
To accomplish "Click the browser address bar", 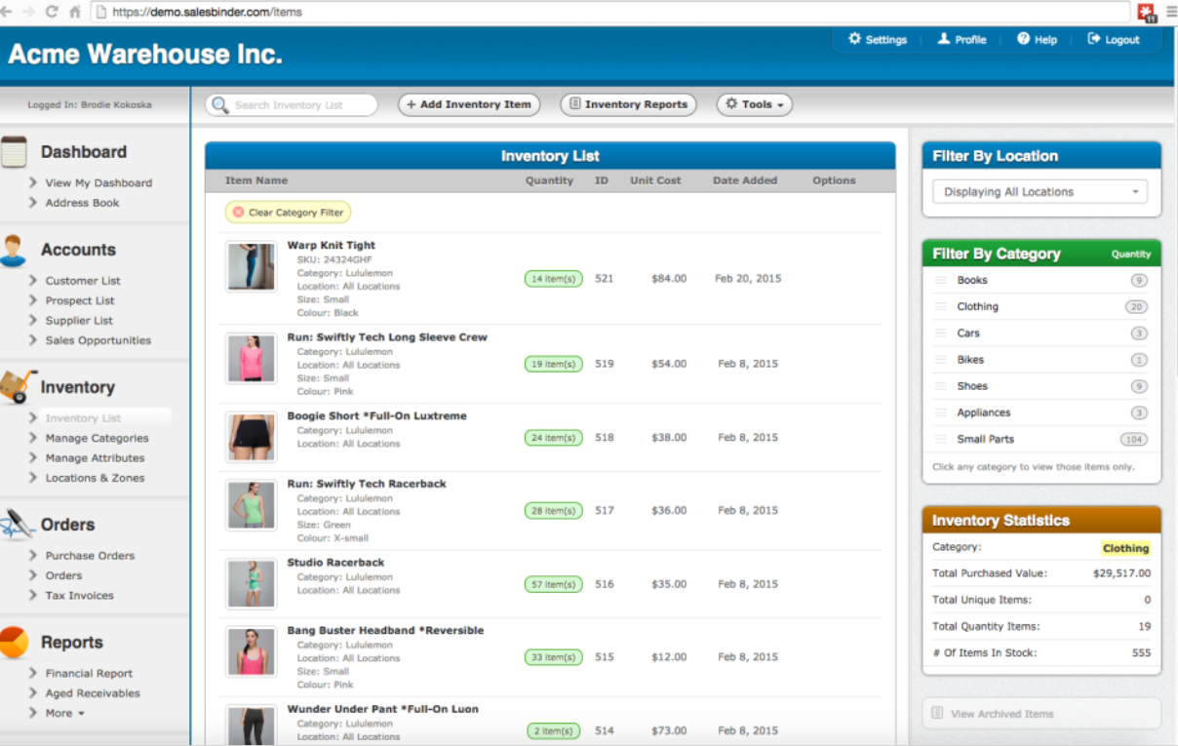I will click(609, 13).
